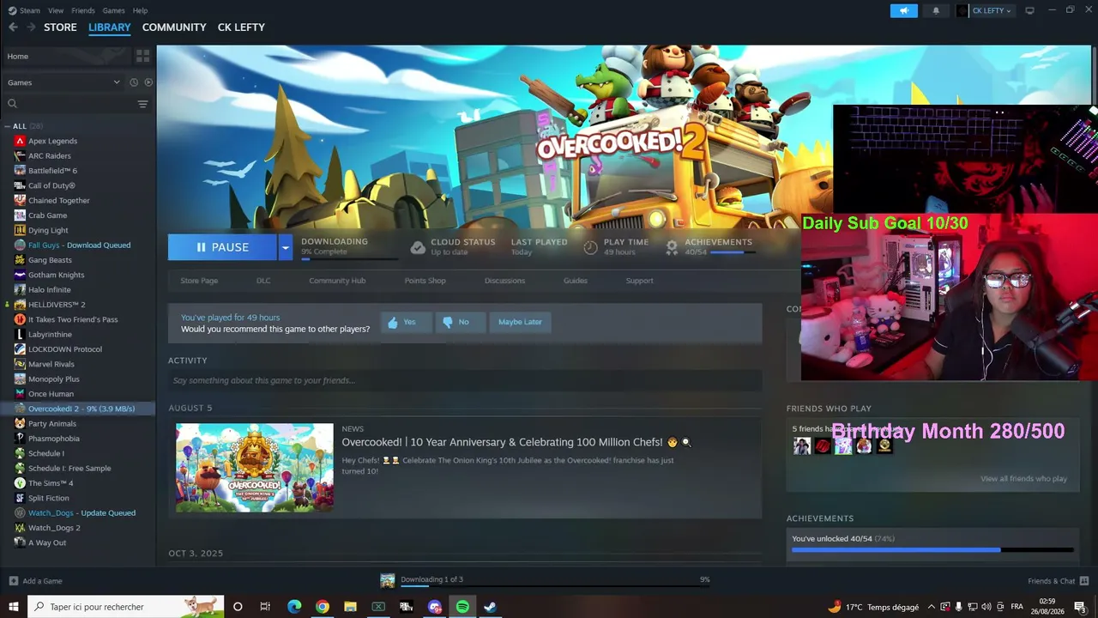The height and width of the screenshot is (618, 1098).
Task: Select Fall Guys - Download Queued entry
Action: click(x=79, y=245)
